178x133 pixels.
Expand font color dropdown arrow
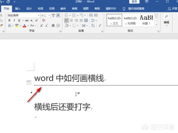pos(28,26)
